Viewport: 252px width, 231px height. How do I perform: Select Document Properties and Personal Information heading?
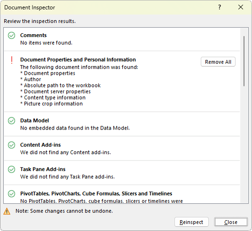click(x=78, y=60)
